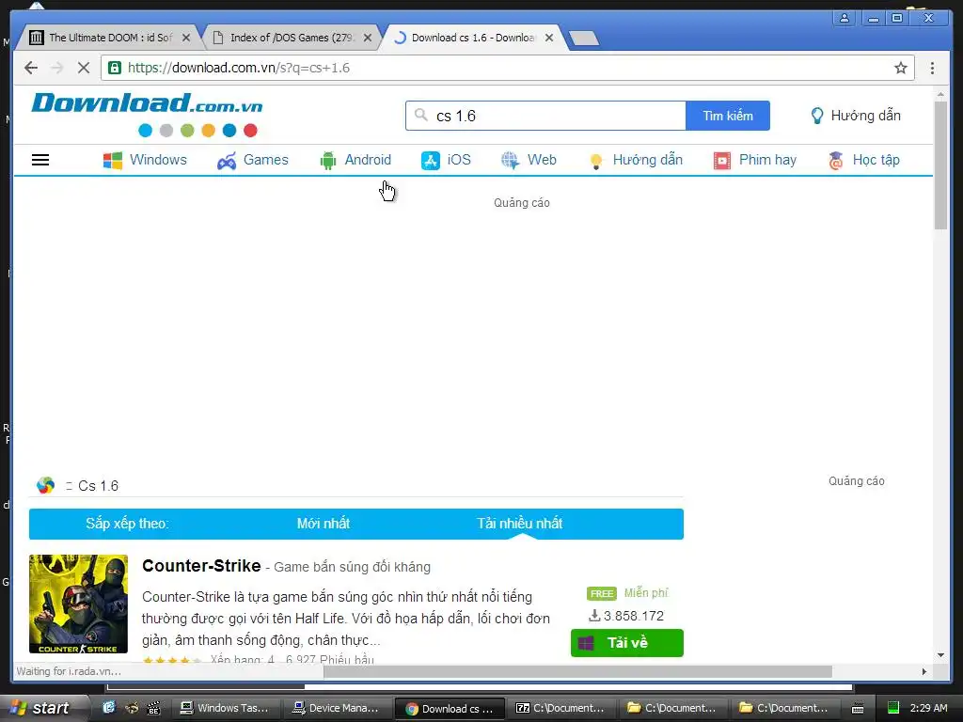Open the Học tập link
Screen dimensions: 963x722
[876, 160]
